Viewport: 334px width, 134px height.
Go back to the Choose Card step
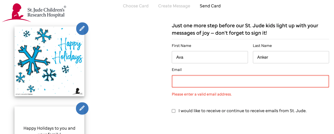click(x=136, y=6)
